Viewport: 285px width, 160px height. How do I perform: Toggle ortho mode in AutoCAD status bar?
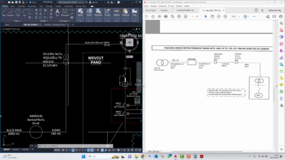(x=73, y=150)
